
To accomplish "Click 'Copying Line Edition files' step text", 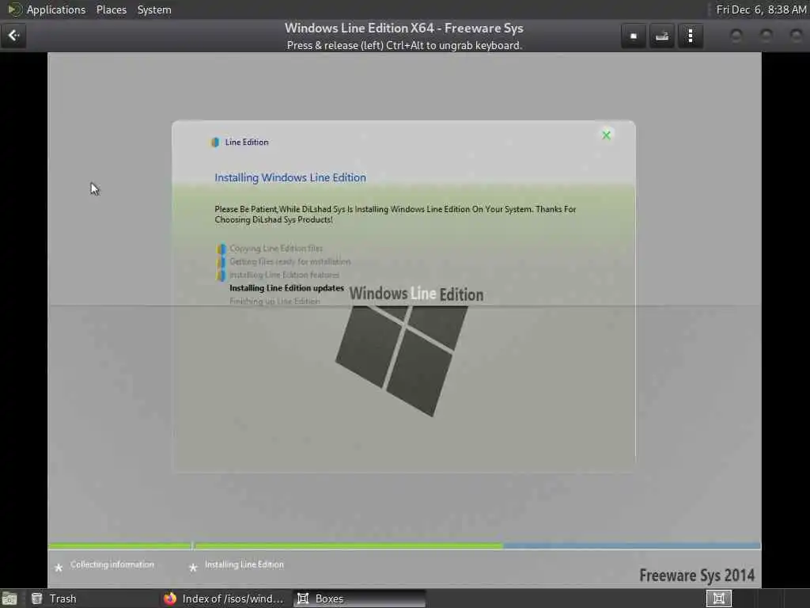I will (276, 249).
